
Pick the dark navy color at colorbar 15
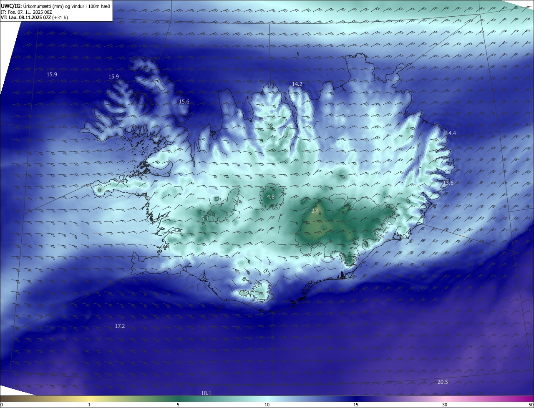click(x=356, y=399)
